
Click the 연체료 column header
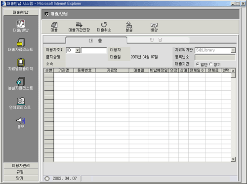(x=213, y=71)
